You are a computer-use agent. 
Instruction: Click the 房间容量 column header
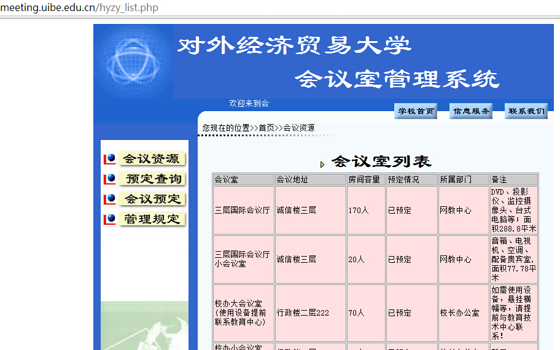coord(366,180)
